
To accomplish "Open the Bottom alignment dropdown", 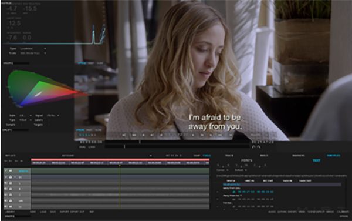I will 241,170.
